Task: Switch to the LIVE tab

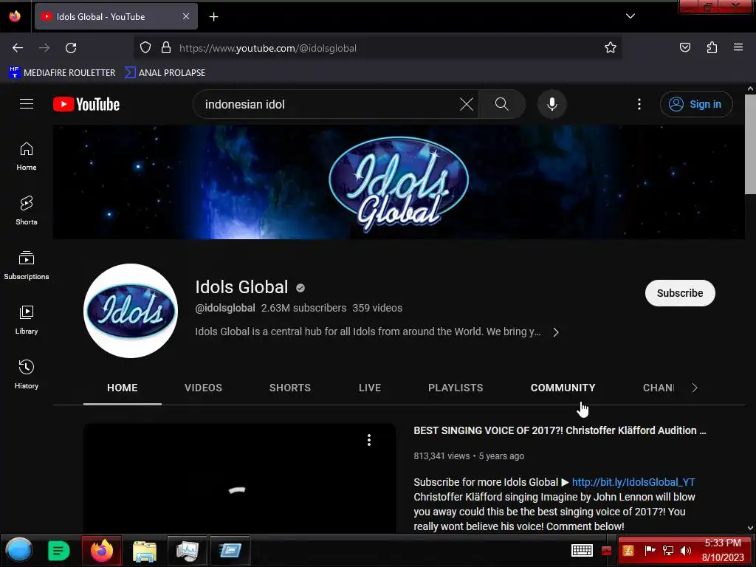Action: pyautogui.click(x=370, y=388)
